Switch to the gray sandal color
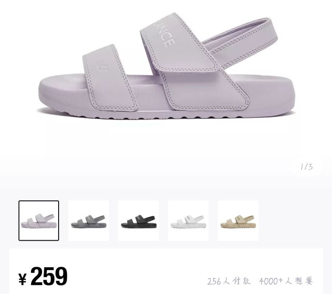 pos(89,220)
